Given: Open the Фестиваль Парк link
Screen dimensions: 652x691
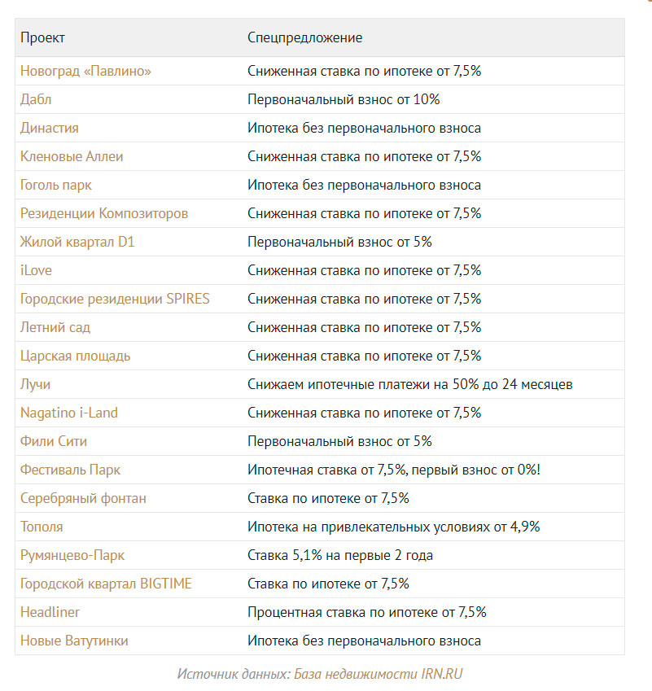Looking at the screenshot, I should [x=70, y=470].
